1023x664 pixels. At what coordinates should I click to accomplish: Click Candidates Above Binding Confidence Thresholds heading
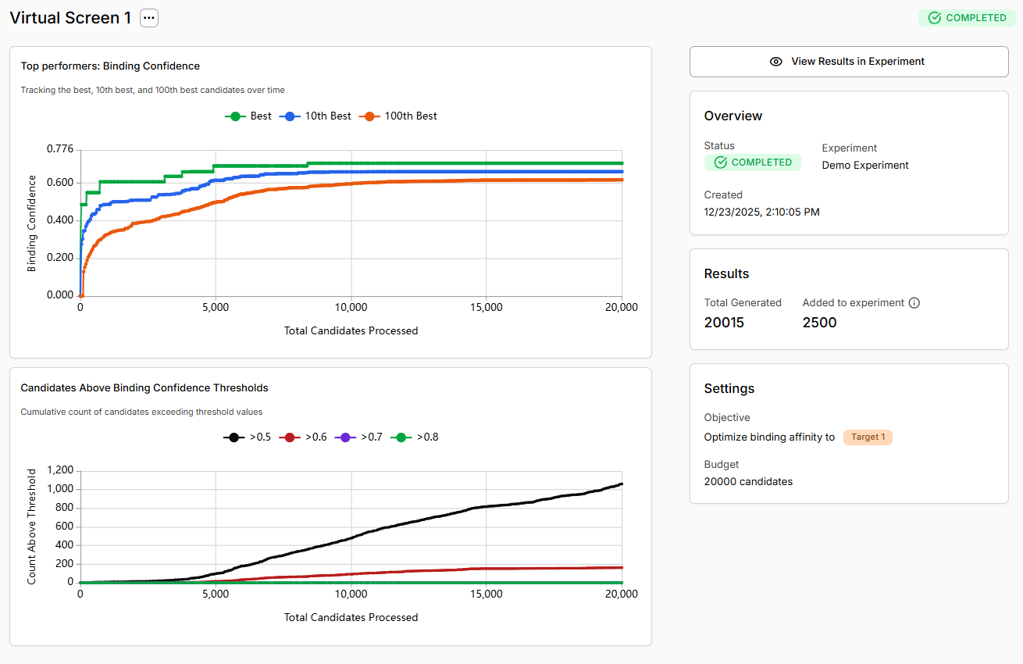tap(144, 388)
